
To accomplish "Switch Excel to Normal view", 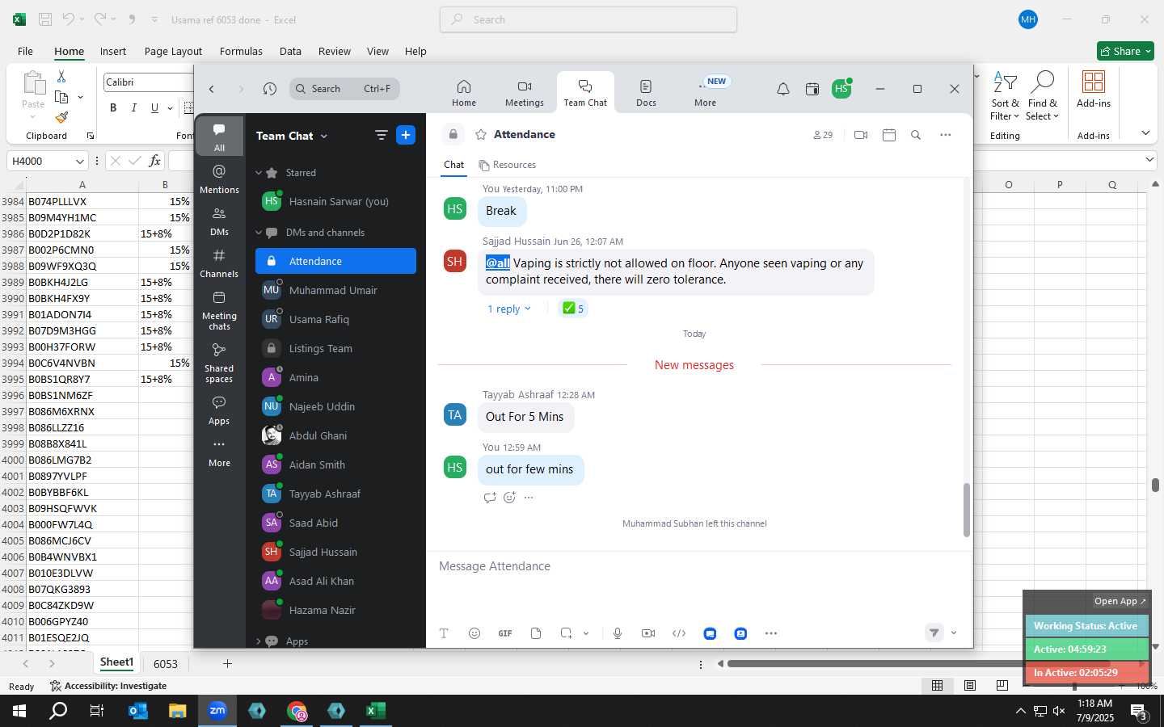I will pos(937,686).
